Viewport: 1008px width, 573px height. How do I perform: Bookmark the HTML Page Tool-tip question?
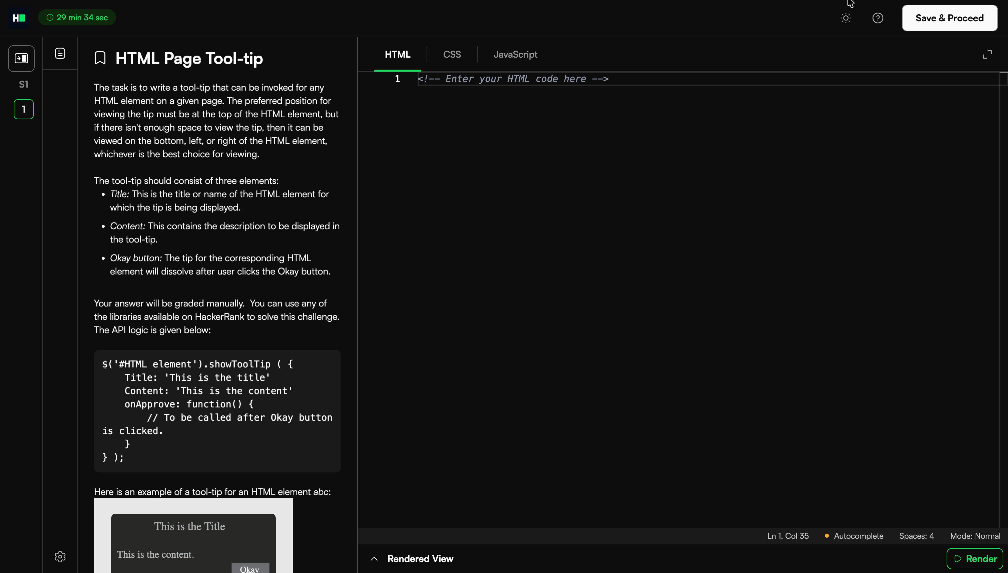tap(100, 58)
